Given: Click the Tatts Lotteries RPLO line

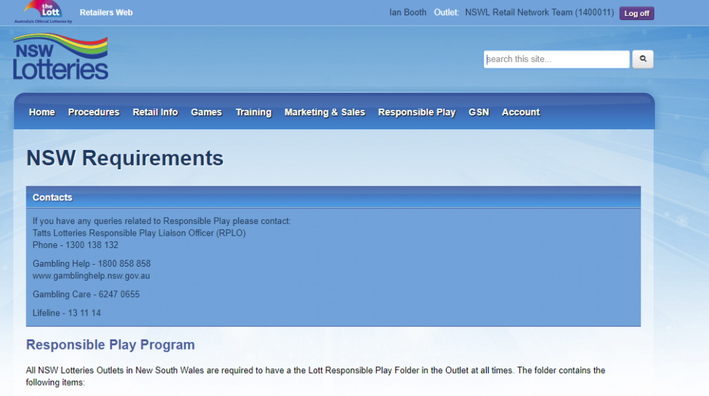Looking at the screenshot, I should tap(138, 233).
